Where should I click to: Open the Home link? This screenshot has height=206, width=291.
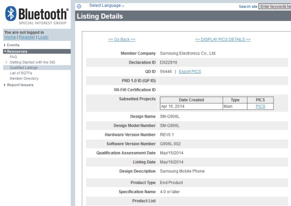click(10, 37)
